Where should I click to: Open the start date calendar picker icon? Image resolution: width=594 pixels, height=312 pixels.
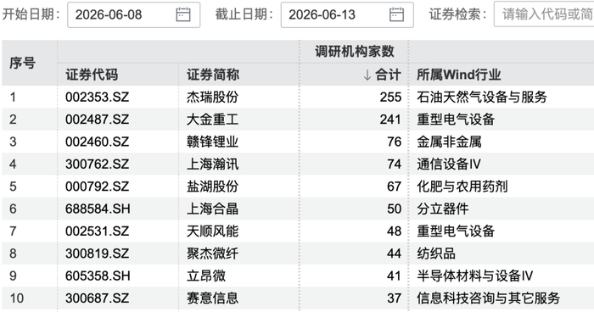point(183,14)
